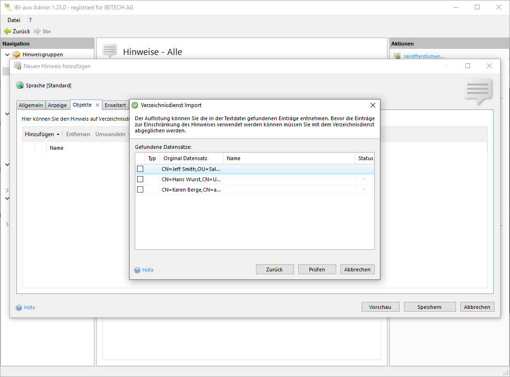Open the Hinzufügen dropdown arrow
Viewport: 510px width, 377px height.
[x=58, y=135]
